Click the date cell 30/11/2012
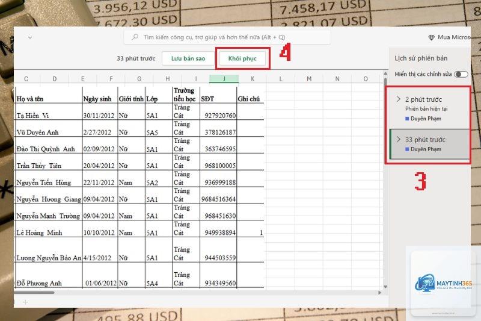This screenshot has width=481, height=321. [x=100, y=111]
